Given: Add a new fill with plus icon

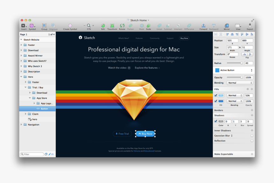Looking at the screenshot, I should pyautogui.click(x=252, y=89).
